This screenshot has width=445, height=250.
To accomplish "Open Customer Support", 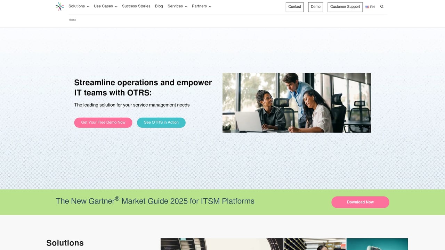I will (x=345, y=7).
